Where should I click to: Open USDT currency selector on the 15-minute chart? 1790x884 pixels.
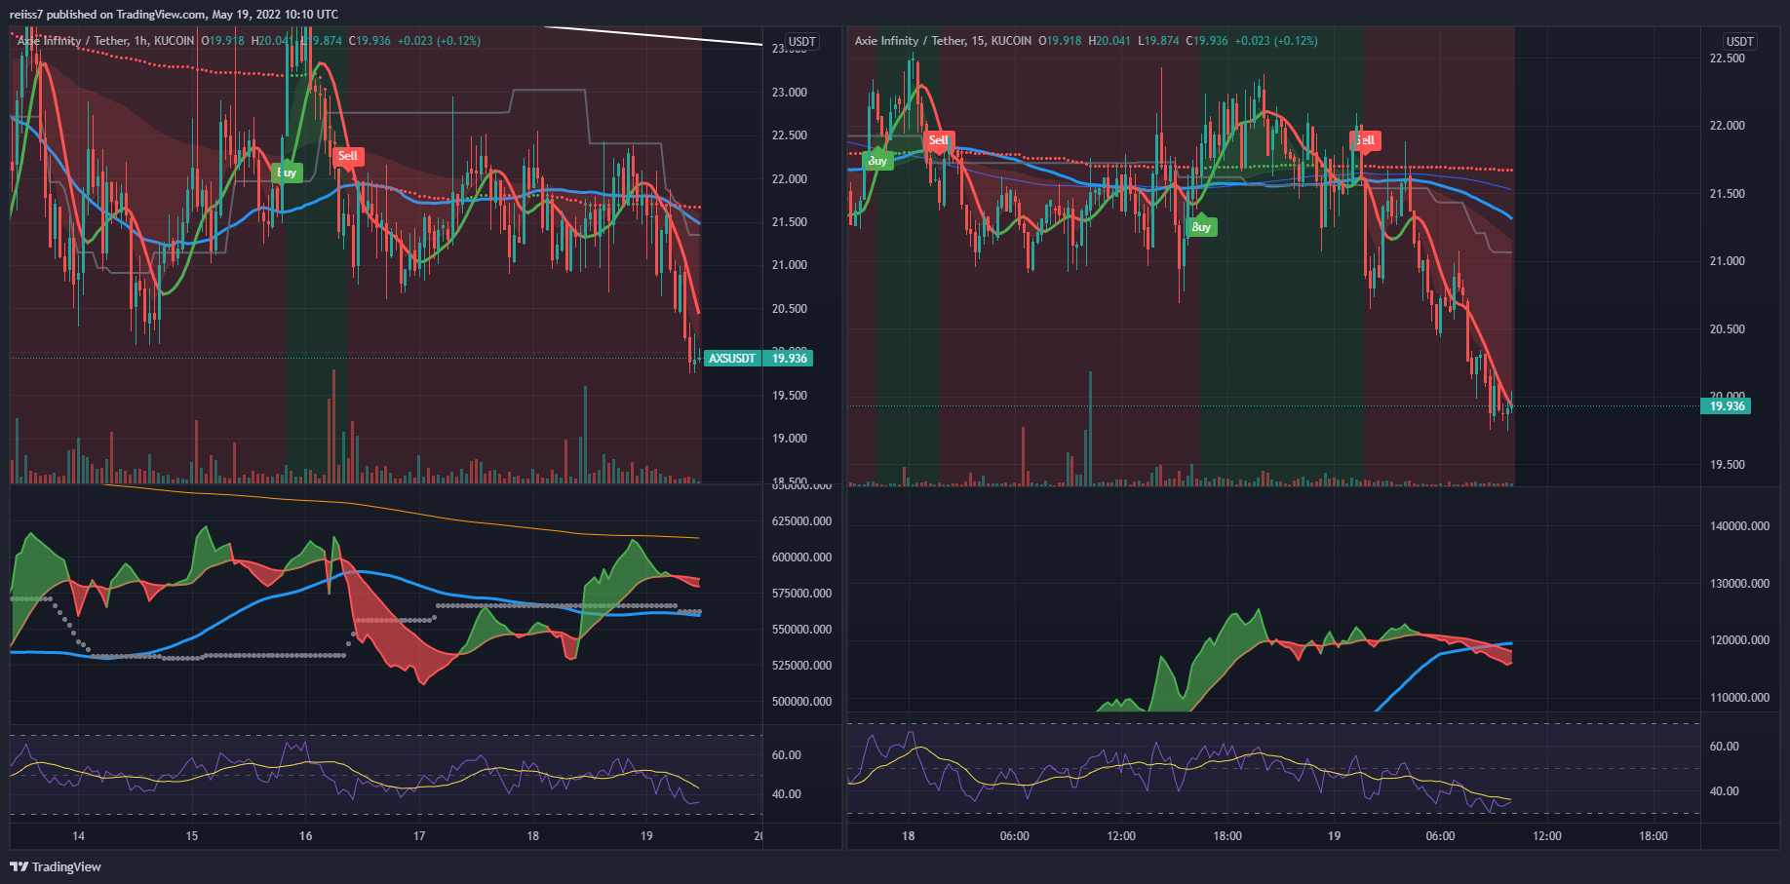[x=1740, y=41]
